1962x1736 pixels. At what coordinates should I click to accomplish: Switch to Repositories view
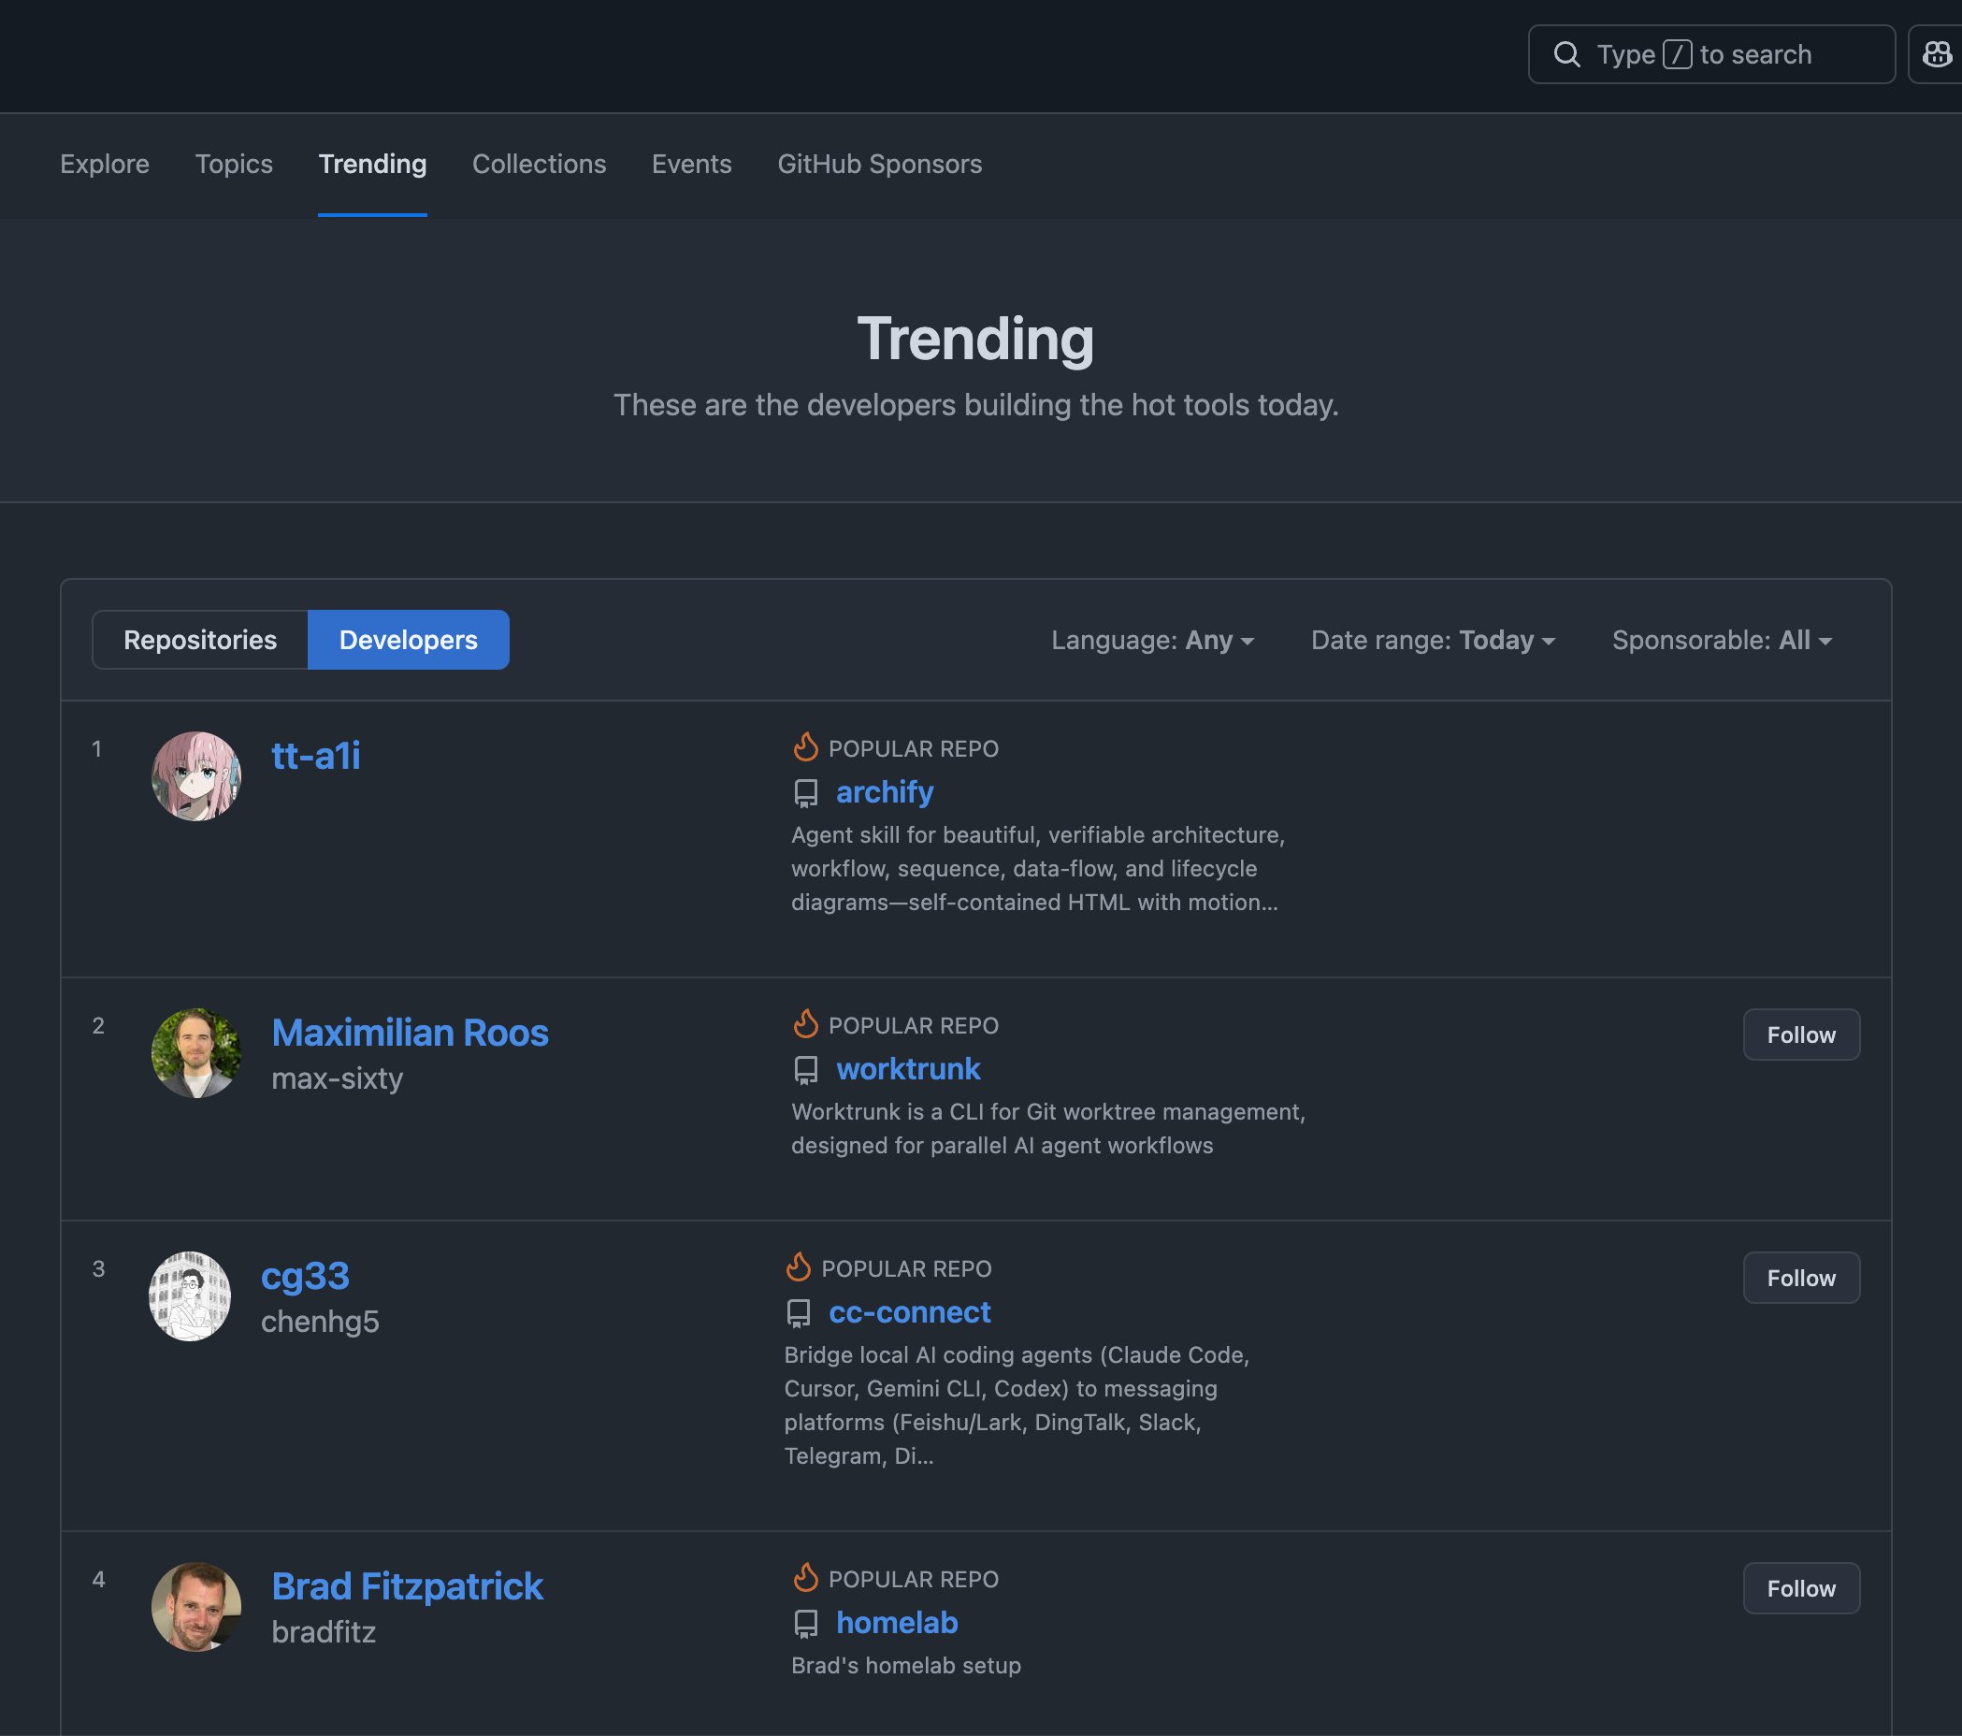(x=199, y=640)
